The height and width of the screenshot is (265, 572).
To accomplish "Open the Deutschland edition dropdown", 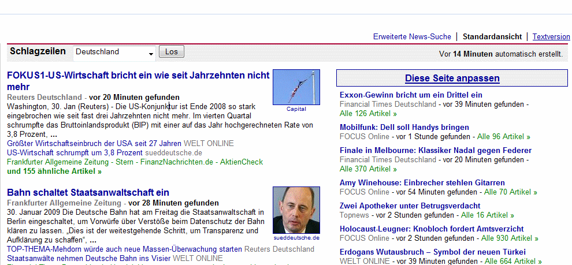I will [x=114, y=53].
